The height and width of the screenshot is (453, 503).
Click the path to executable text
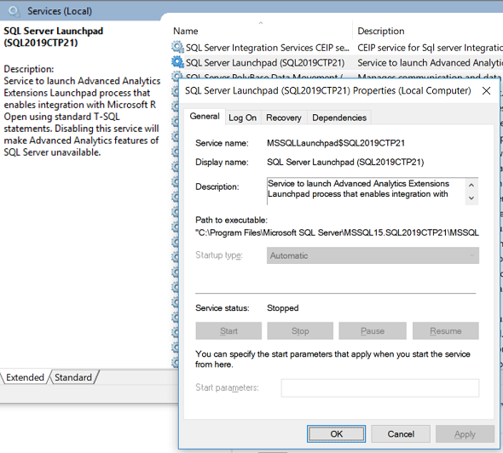point(337,232)
